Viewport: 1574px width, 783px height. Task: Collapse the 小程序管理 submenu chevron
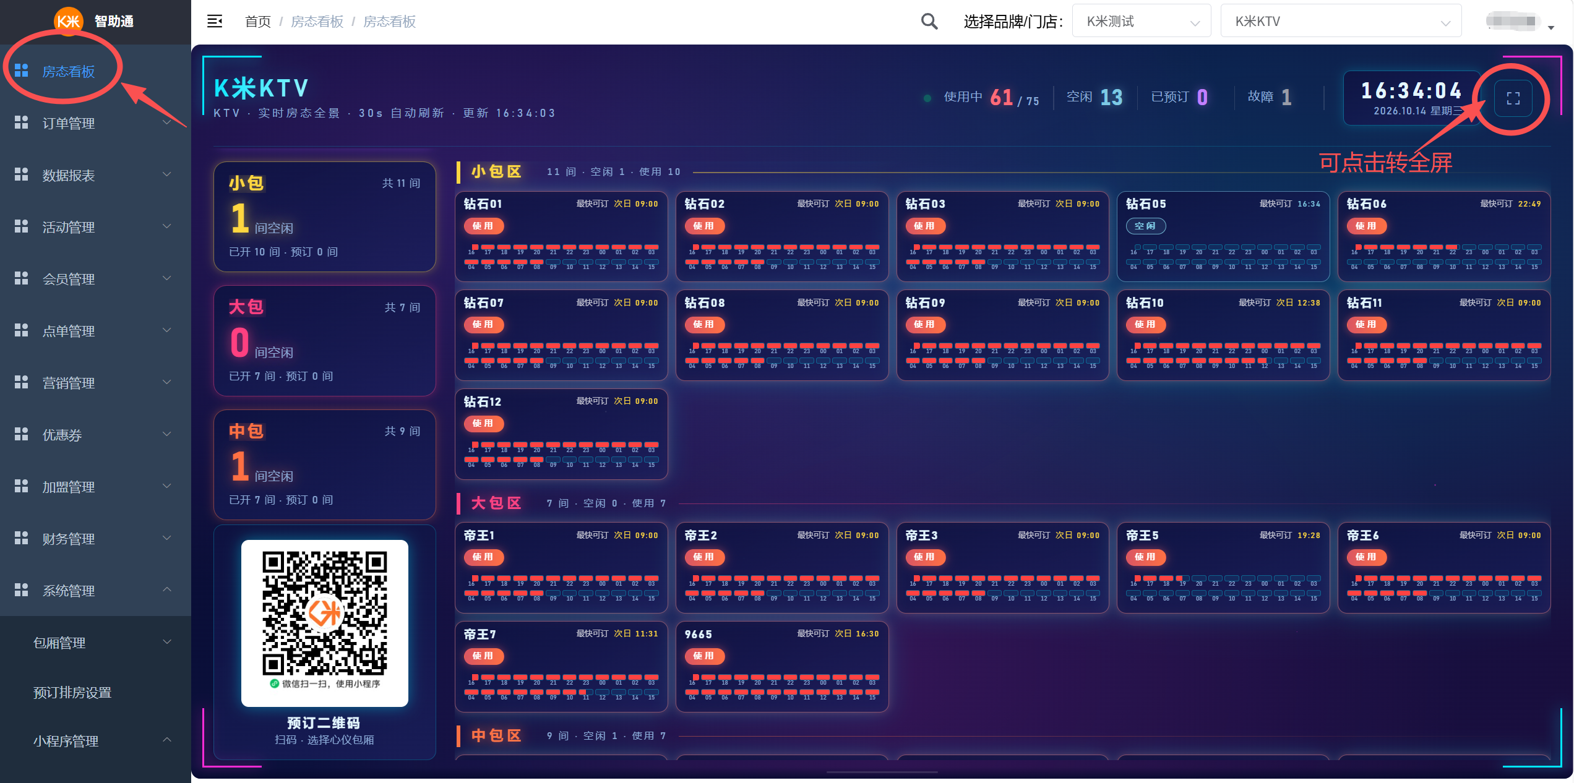tap(167, 740)
